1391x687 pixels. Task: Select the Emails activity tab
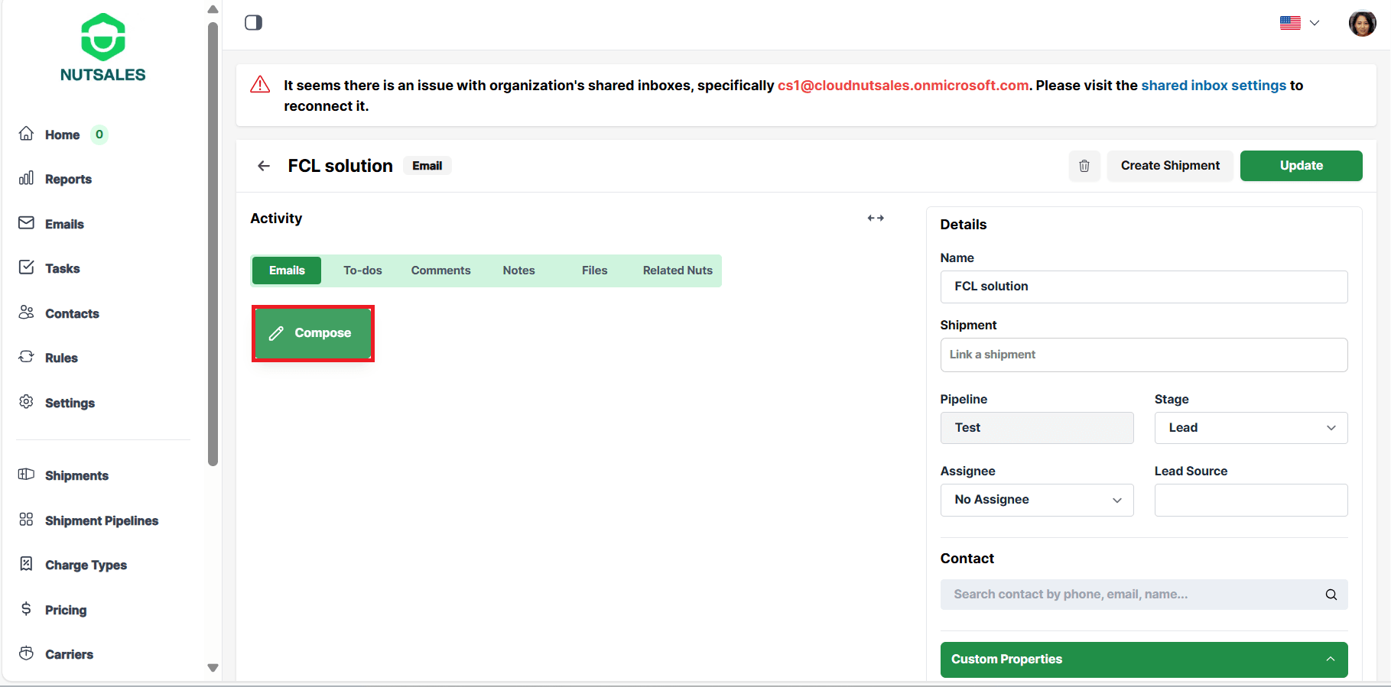(x=287, y=271)
